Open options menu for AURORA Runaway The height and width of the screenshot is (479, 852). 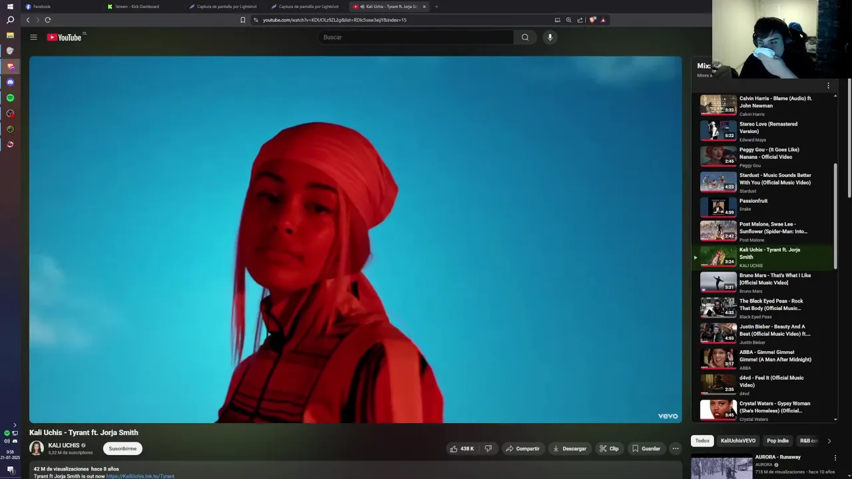[x=835, y=458]
